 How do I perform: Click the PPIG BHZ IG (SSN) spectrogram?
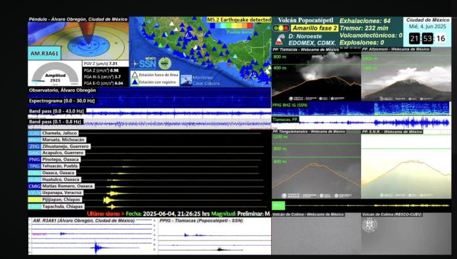361,108
